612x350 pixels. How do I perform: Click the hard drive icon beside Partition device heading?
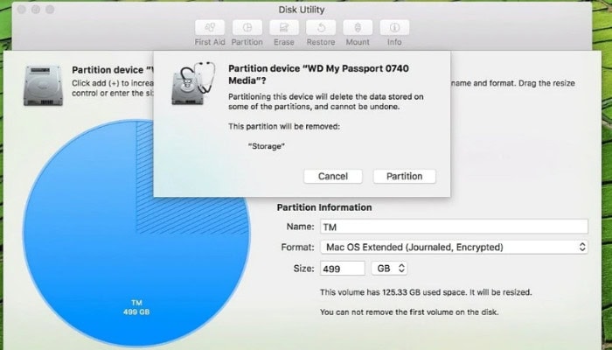[x=43, y=86]
